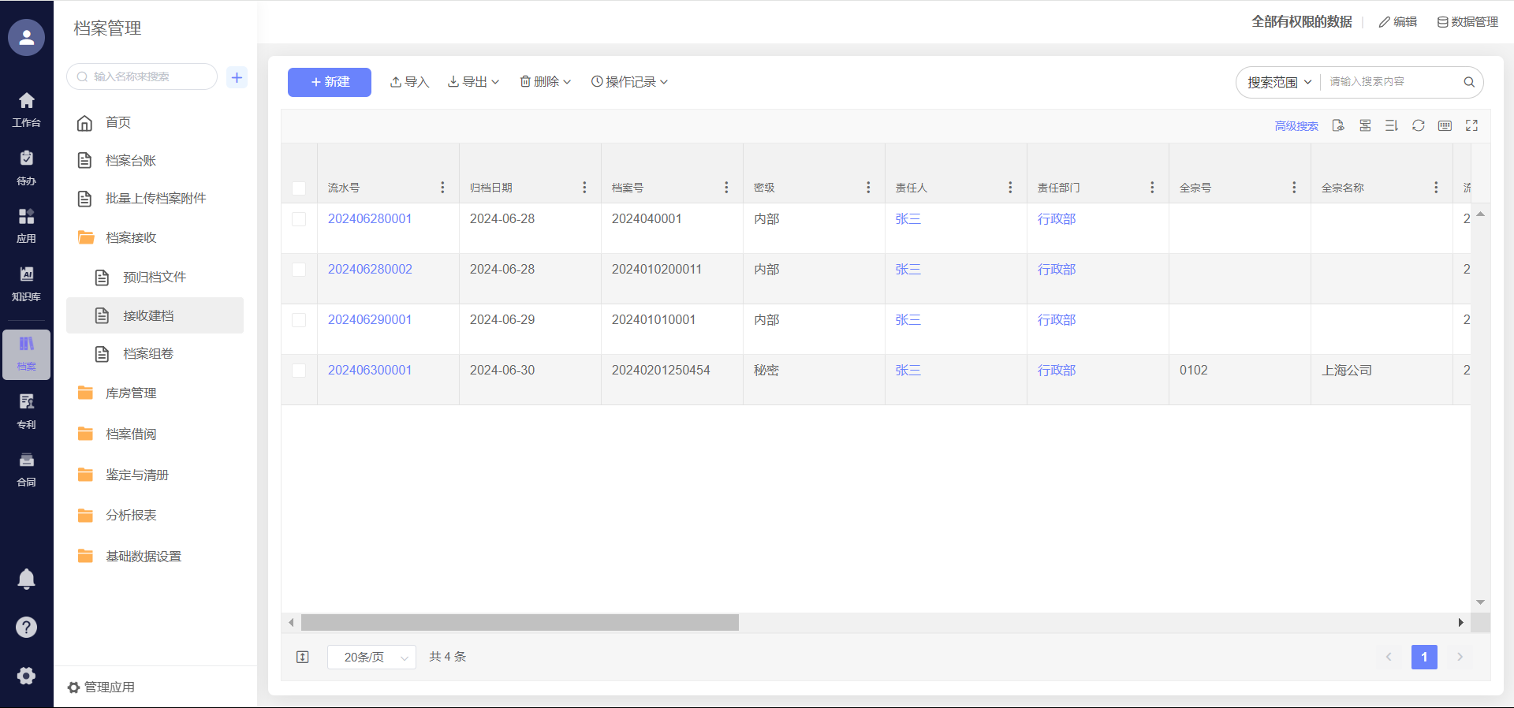The height and width of the screenshot is (708, 1514).
Task: Click the plus icon beside name search
Action: (x=237, y=77)
